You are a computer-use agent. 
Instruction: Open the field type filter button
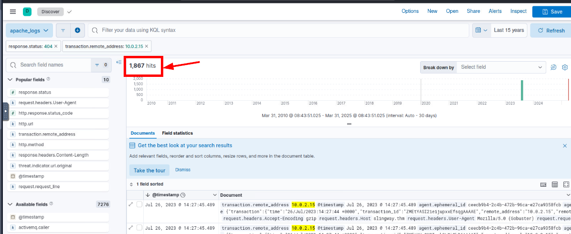click(101, 65)
